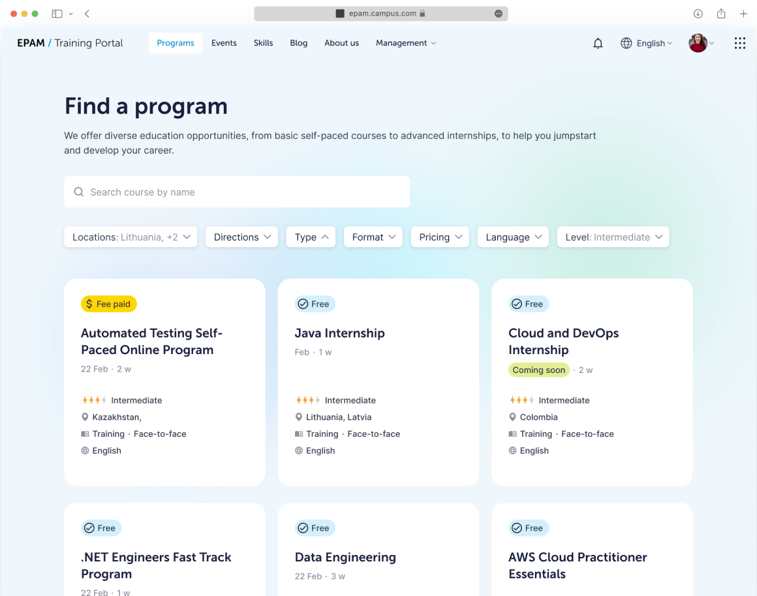Screen dimensions: 757x596
Task: Click the location pin beside Lithuania, Latvia
Action: click(x=298, y=417)
